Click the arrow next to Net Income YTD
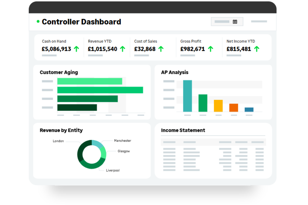Image resolution: width=308 pixels, height=205 pixels. pos(257,49)
